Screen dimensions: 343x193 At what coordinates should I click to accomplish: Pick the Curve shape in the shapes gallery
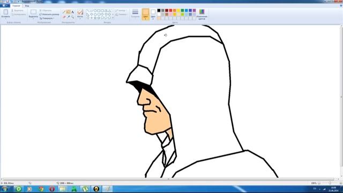[92, 11]
